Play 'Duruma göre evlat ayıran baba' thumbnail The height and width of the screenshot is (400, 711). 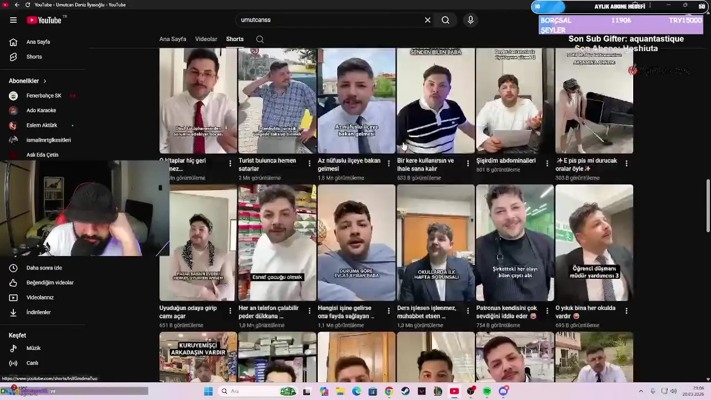357,242
